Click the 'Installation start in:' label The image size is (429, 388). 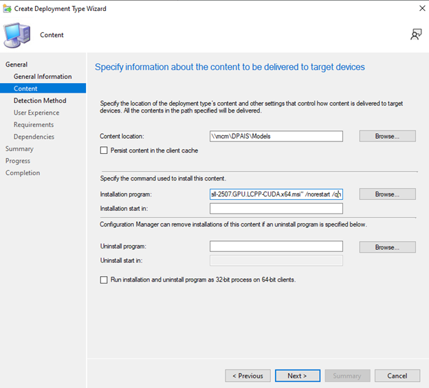(x=124, y=209)
